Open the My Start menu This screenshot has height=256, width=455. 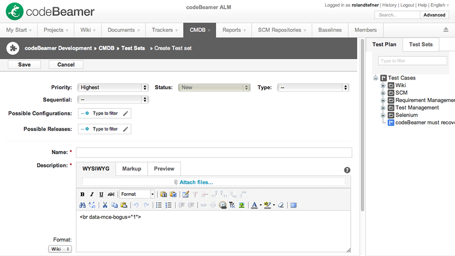(x=19, y=30)
